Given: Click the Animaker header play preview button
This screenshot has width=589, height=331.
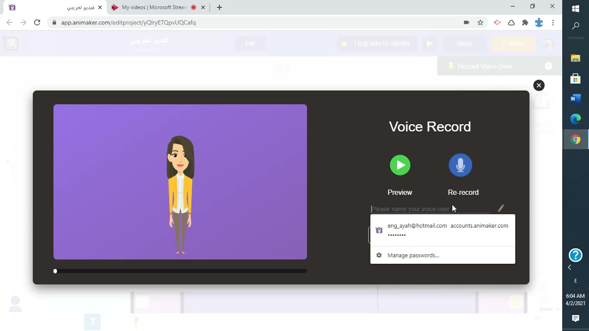Looking at the screenshot, I should tap(430, 44).
